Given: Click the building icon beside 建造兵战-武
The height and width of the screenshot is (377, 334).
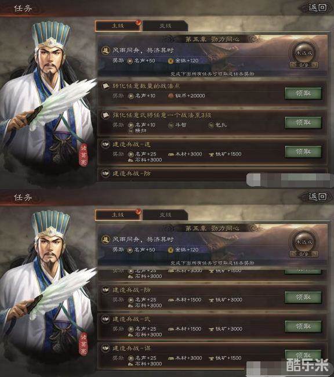Looking at the screenshot, I should point(106,319).
